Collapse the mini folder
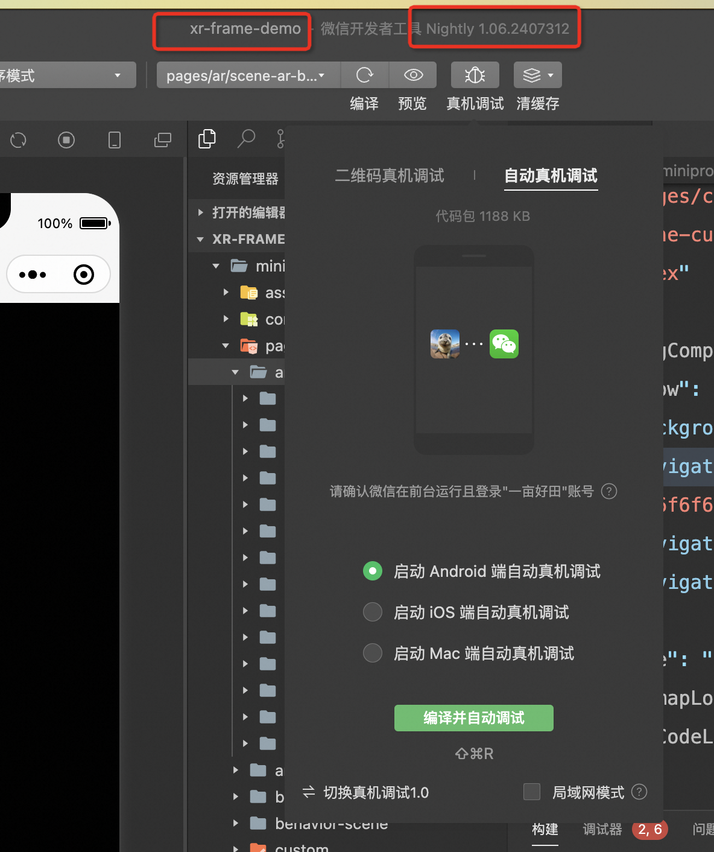The image size is (714, 852). (x=216, y=266)
